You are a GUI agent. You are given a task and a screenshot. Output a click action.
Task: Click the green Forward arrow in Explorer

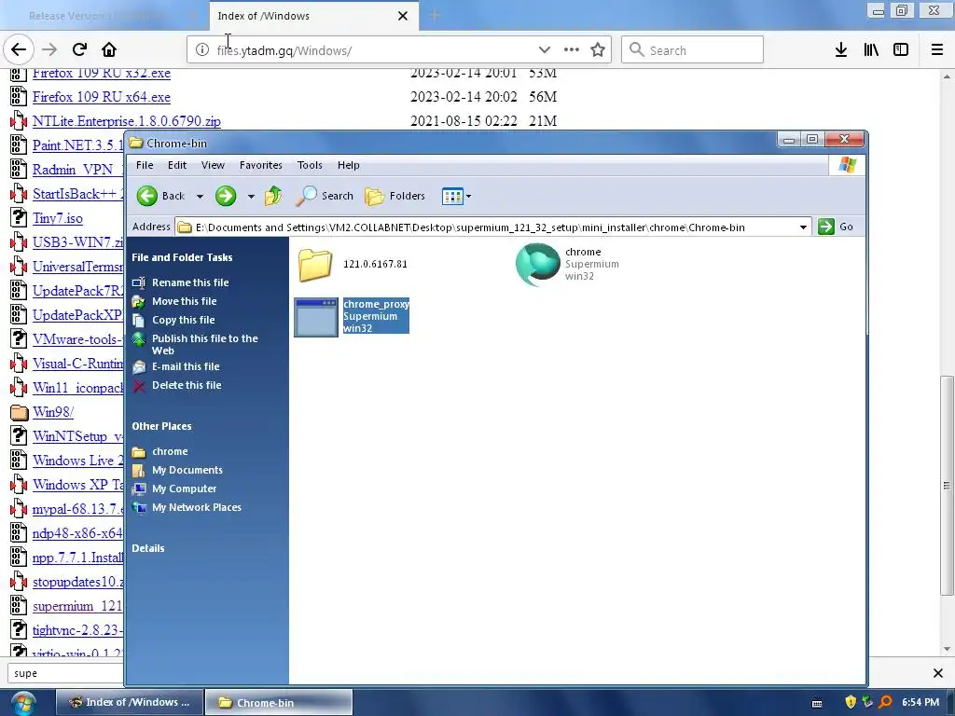[226, 196]
